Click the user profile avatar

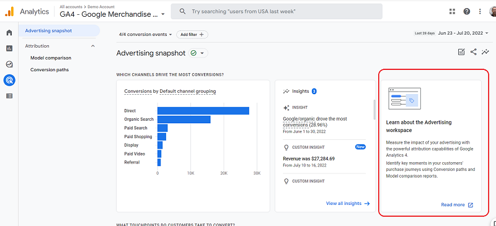(x=493, y=11)
